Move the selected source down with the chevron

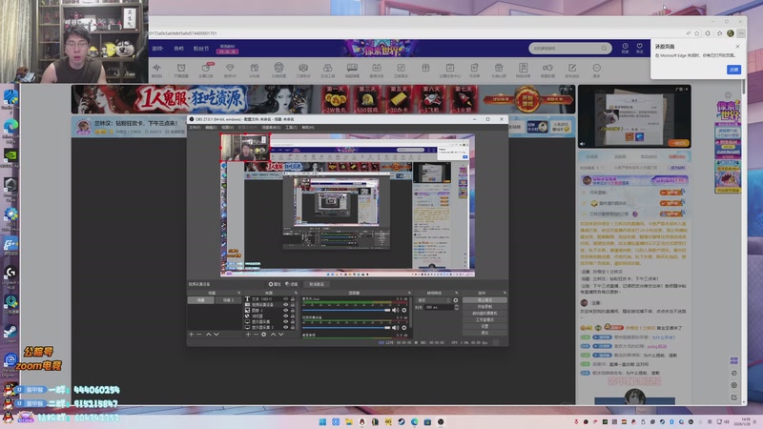pos(280,335)
